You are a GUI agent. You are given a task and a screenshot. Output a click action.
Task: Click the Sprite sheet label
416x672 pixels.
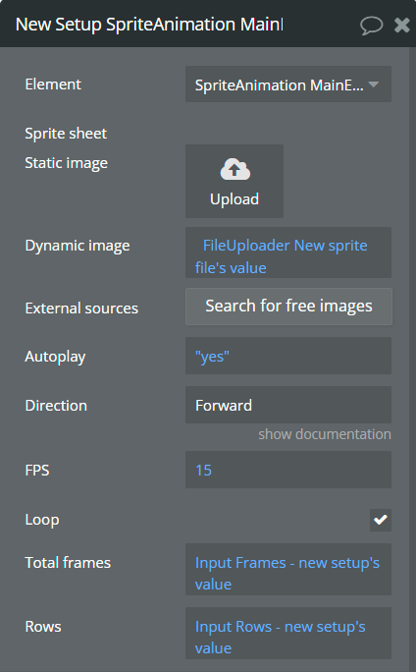[x=66, y=134]
